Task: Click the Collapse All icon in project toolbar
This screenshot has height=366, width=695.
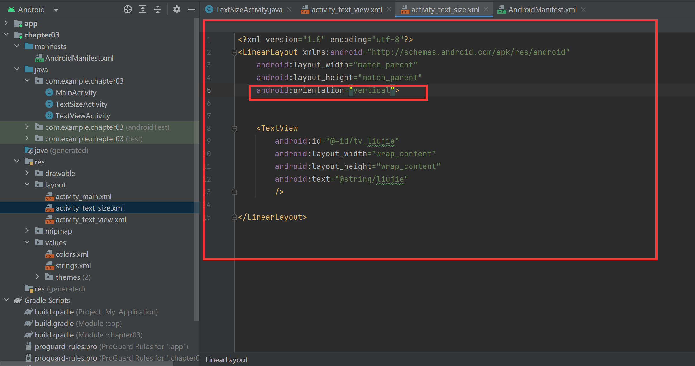Action: (x=158, y=10)
